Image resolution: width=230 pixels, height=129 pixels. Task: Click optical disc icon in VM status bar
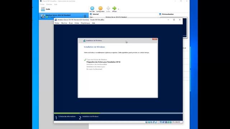click(149, 122)
